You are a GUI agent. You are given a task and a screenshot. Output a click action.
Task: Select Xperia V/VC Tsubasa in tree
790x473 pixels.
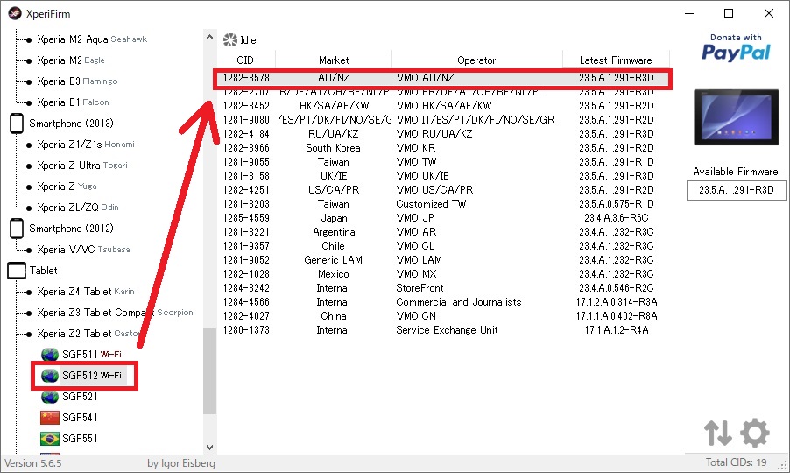point(83,250)
